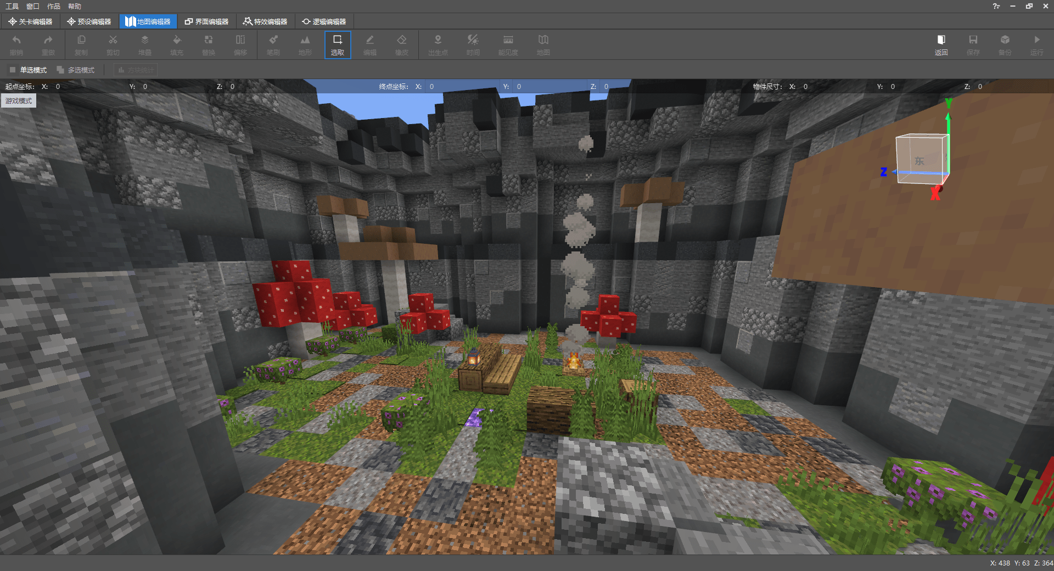
Task: Select the 替换 (replace) tool icon
Action: [209, 45]
